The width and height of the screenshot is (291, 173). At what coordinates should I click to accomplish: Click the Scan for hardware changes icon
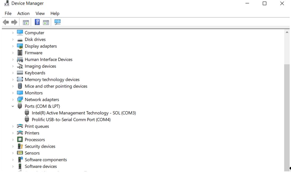point(58,22)
